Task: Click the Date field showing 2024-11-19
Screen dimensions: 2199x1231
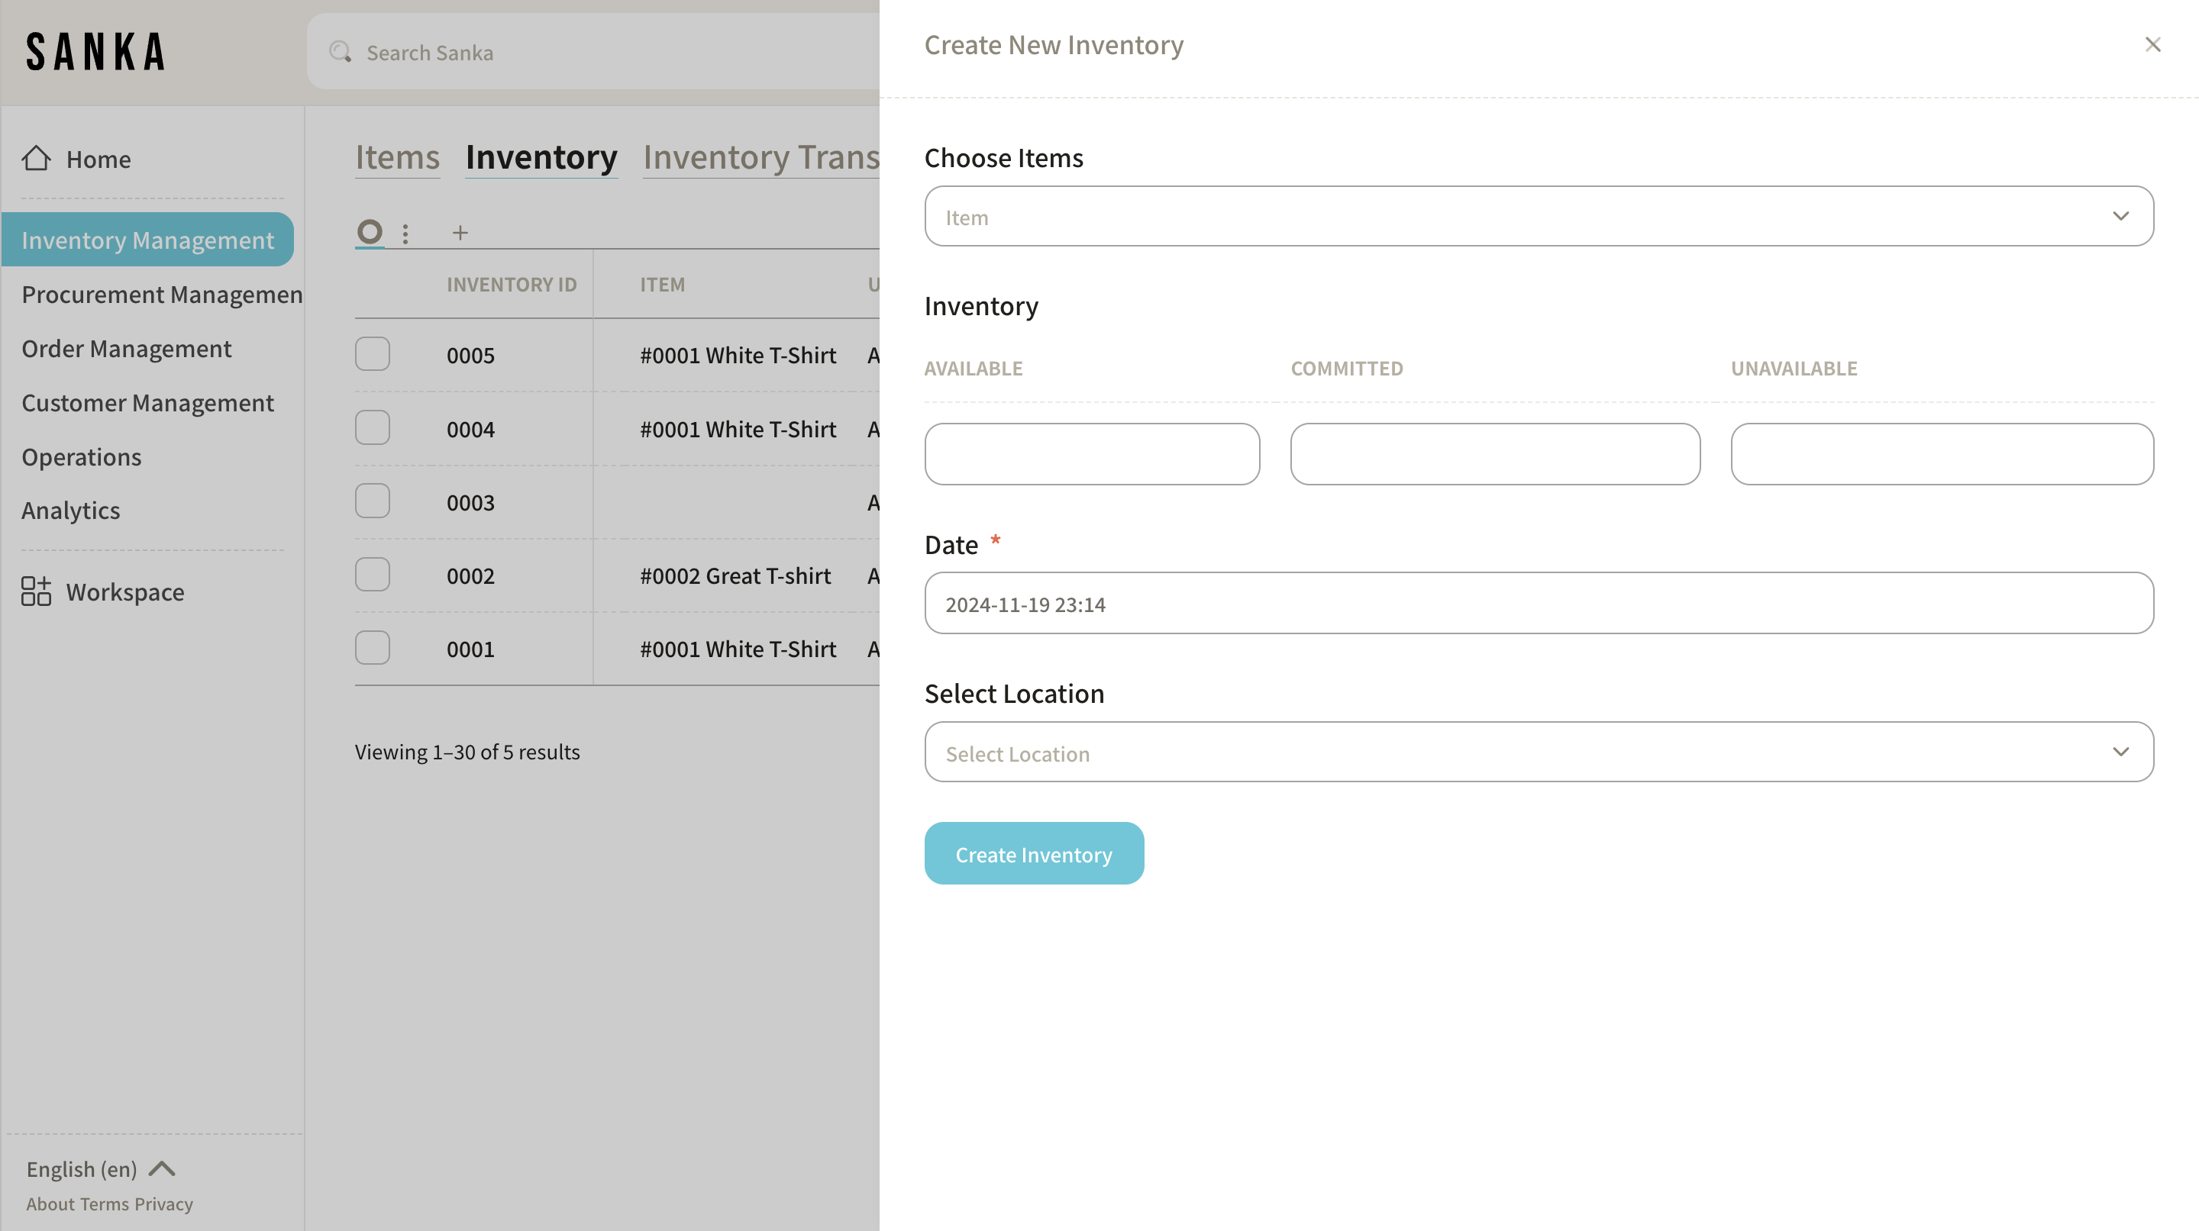Action: (x=1539, y=604)
